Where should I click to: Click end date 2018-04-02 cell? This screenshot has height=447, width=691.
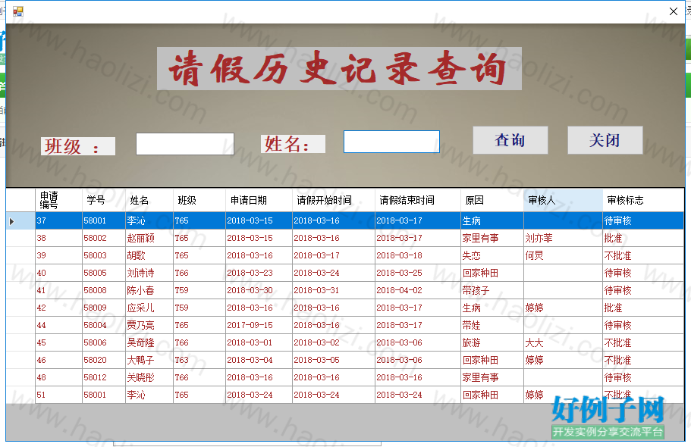coord(418,291)
